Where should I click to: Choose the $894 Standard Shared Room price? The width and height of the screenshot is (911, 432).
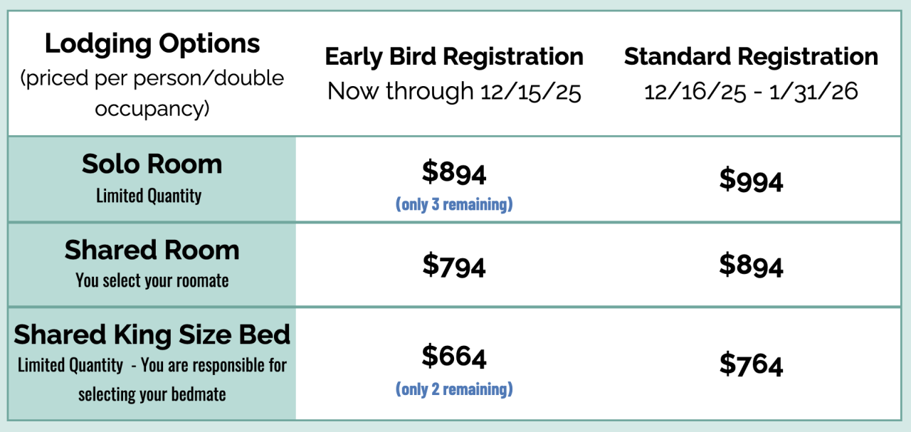[751, 265]
